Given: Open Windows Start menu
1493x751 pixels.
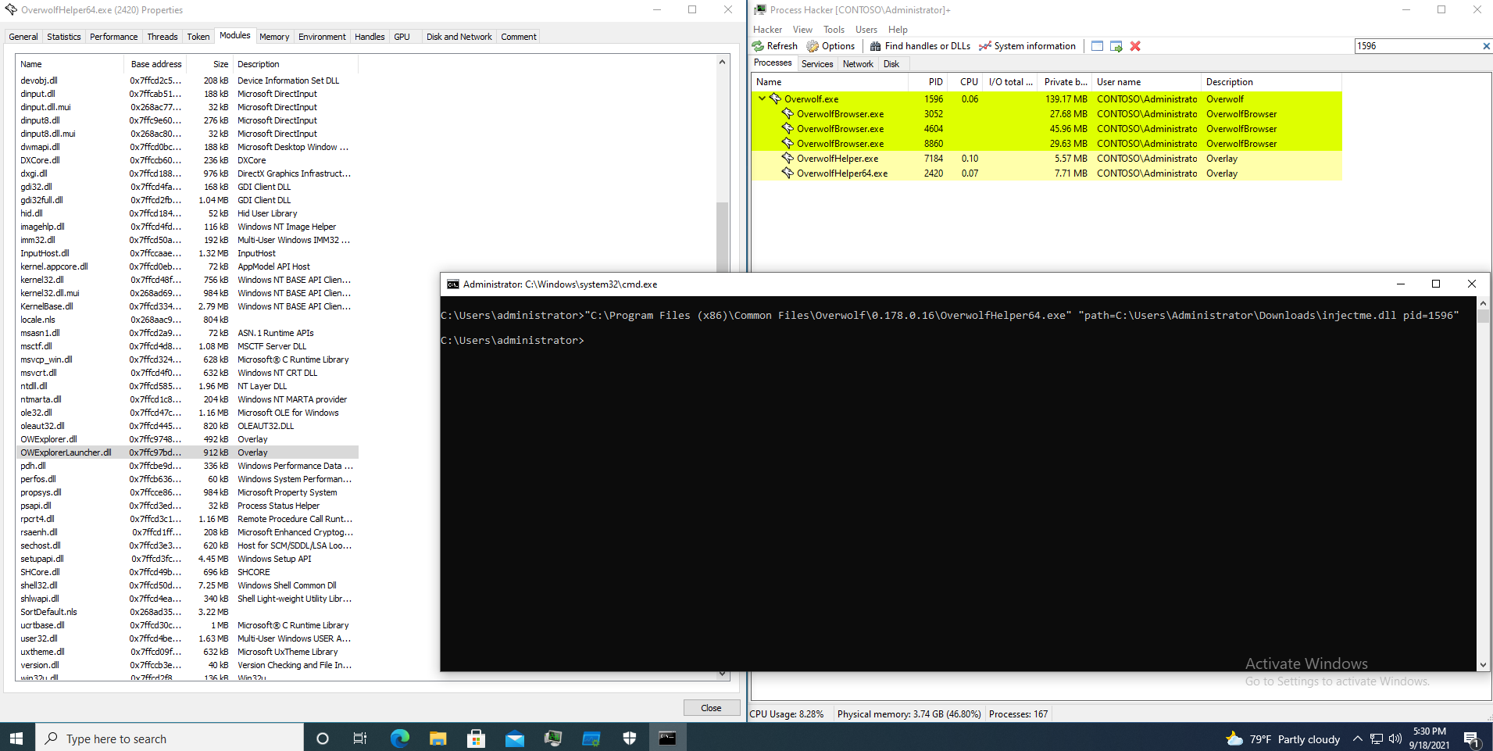Looking at the screenshot, I should 17,738.
